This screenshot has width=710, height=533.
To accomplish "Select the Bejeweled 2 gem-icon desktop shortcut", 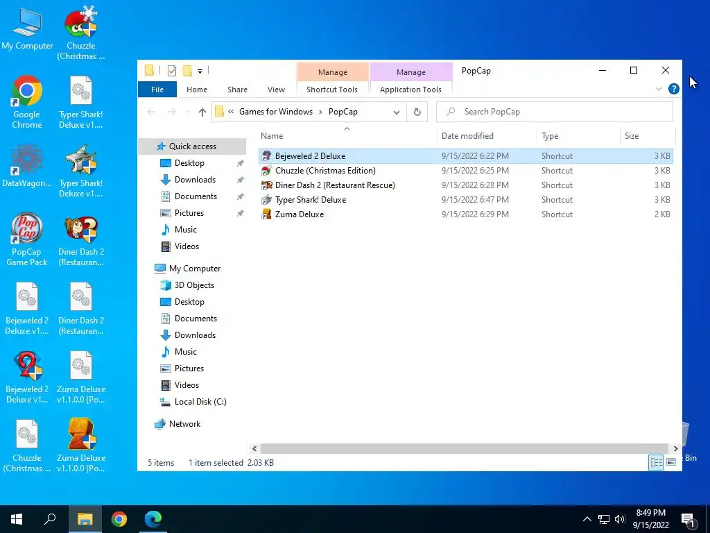I will coord(27,377).
